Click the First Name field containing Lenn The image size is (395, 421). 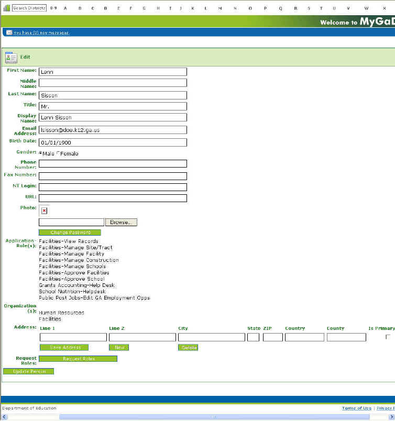coord(113,72)
